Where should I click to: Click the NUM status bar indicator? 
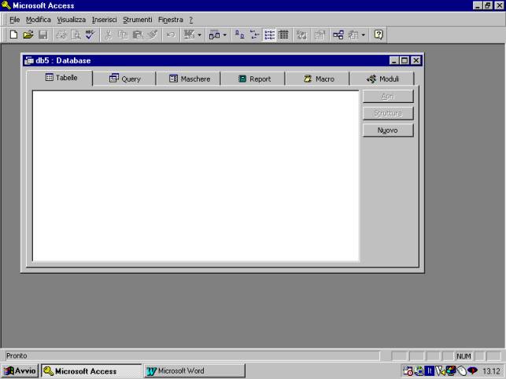tap(464, 356)
